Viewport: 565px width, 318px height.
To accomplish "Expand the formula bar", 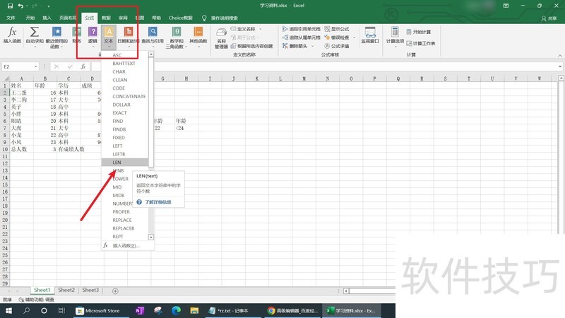I will coord(559,66).
